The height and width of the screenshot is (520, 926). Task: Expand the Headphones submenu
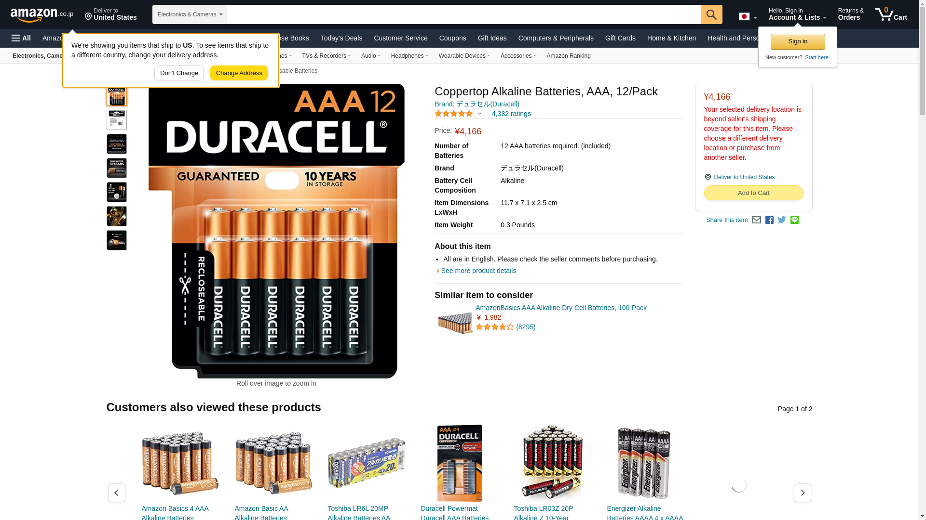point(409,56)
